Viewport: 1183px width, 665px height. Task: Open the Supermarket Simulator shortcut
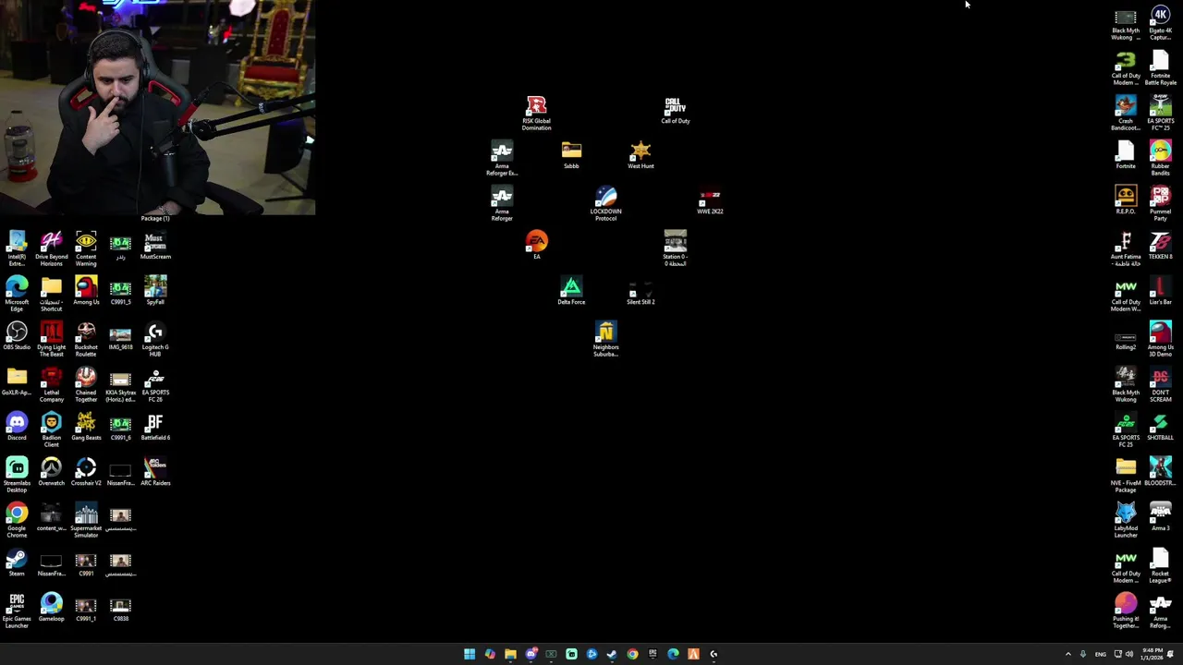[x=86, y=521]
